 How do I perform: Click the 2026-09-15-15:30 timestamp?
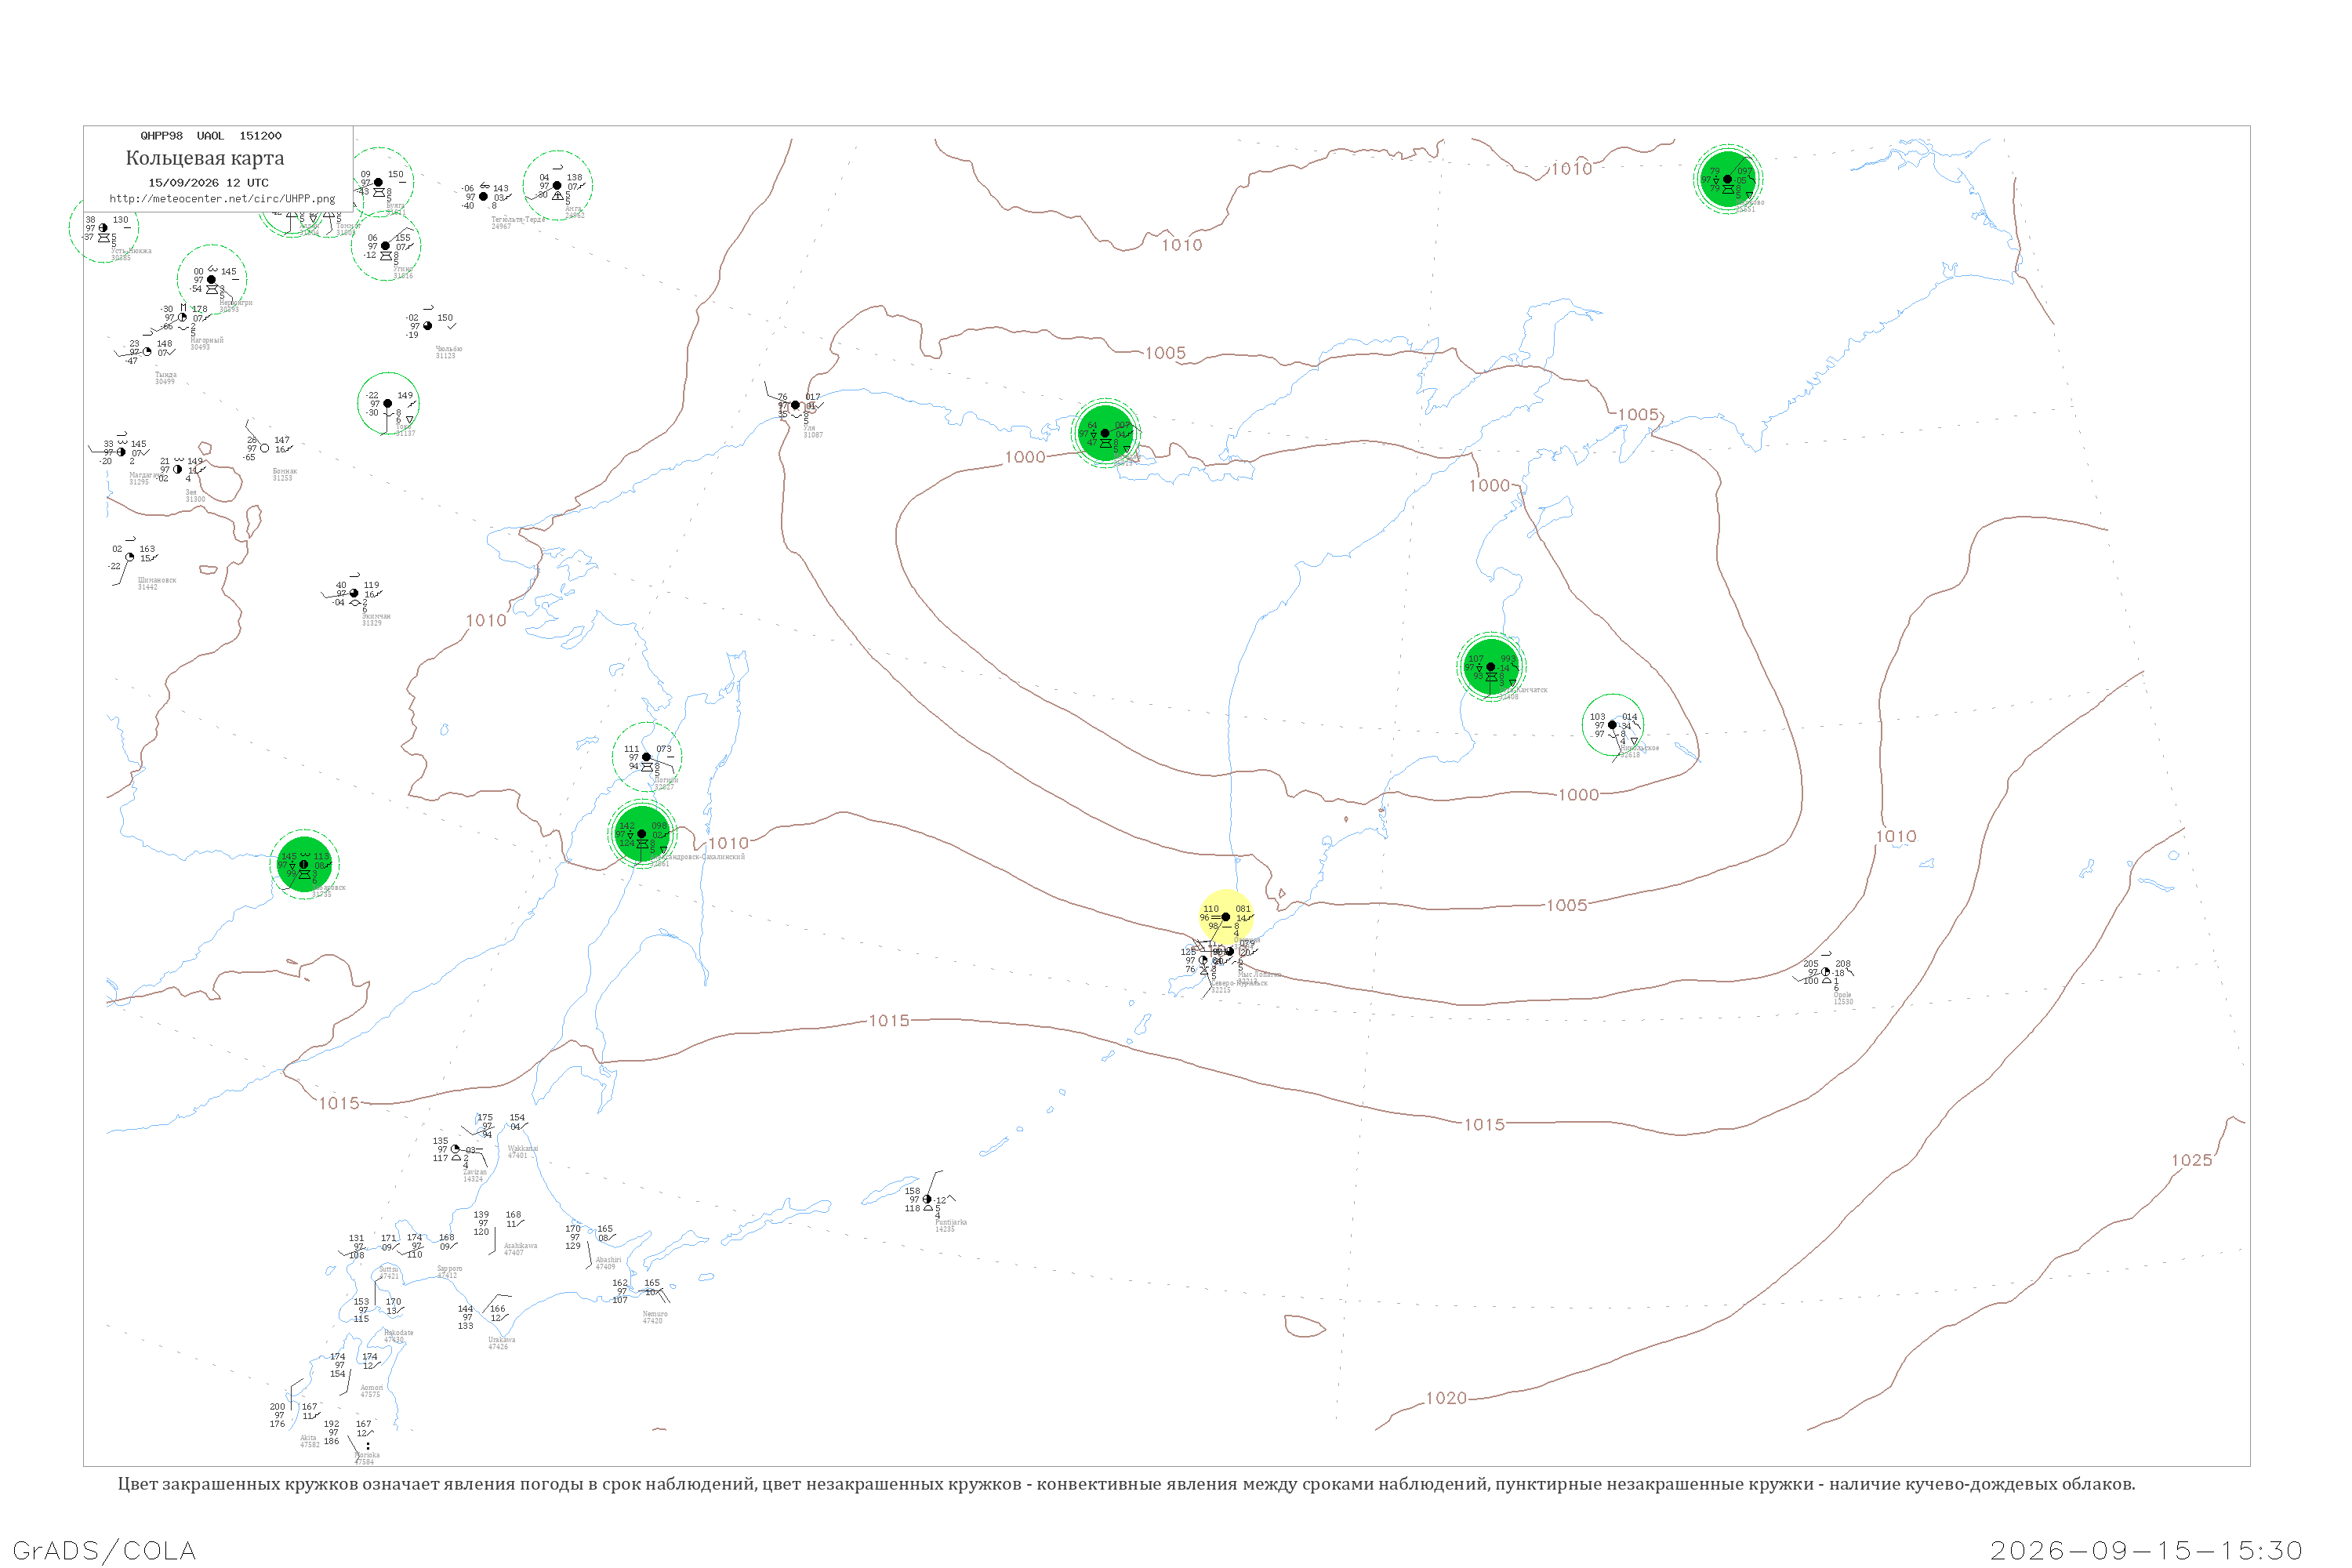tap(2146, 1550)
